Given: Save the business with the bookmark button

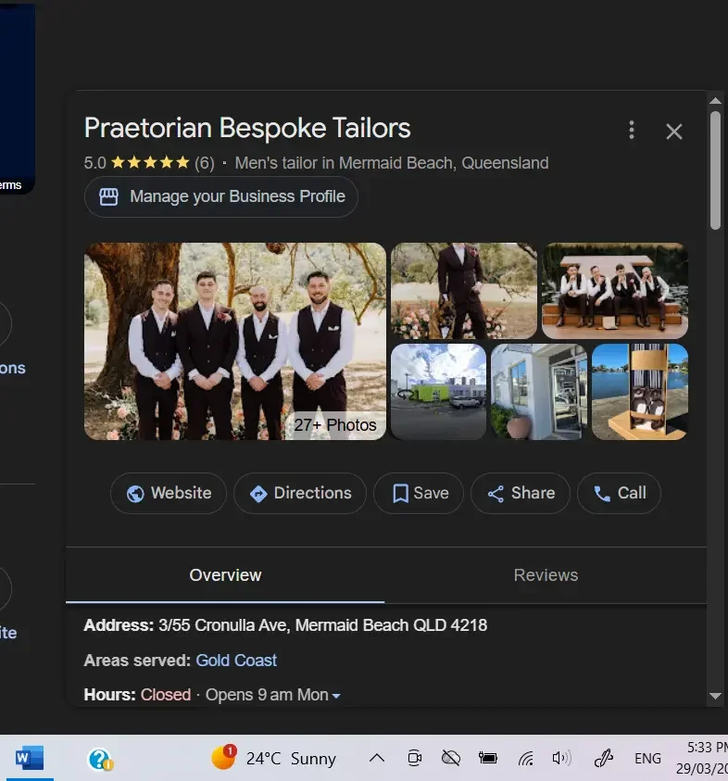Looking at the screenshot, I should pos(419,493).
